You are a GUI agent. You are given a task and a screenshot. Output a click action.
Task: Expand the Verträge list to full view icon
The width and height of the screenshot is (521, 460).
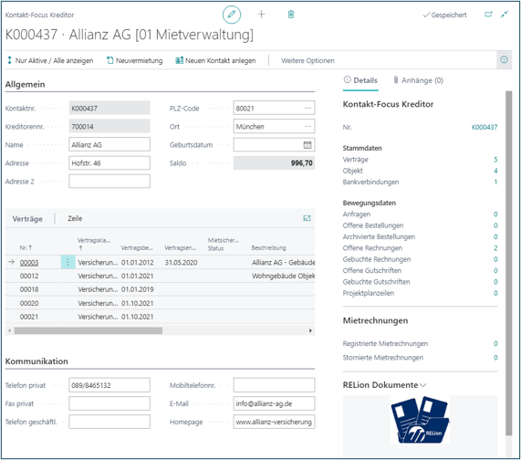307,218
